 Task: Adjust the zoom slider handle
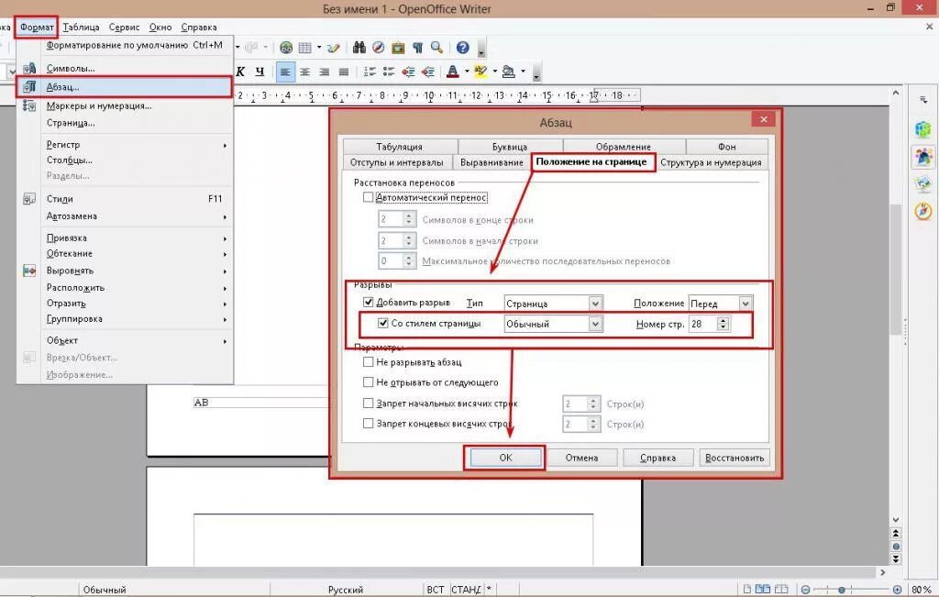pyautogui.click(x=842, y=590)
